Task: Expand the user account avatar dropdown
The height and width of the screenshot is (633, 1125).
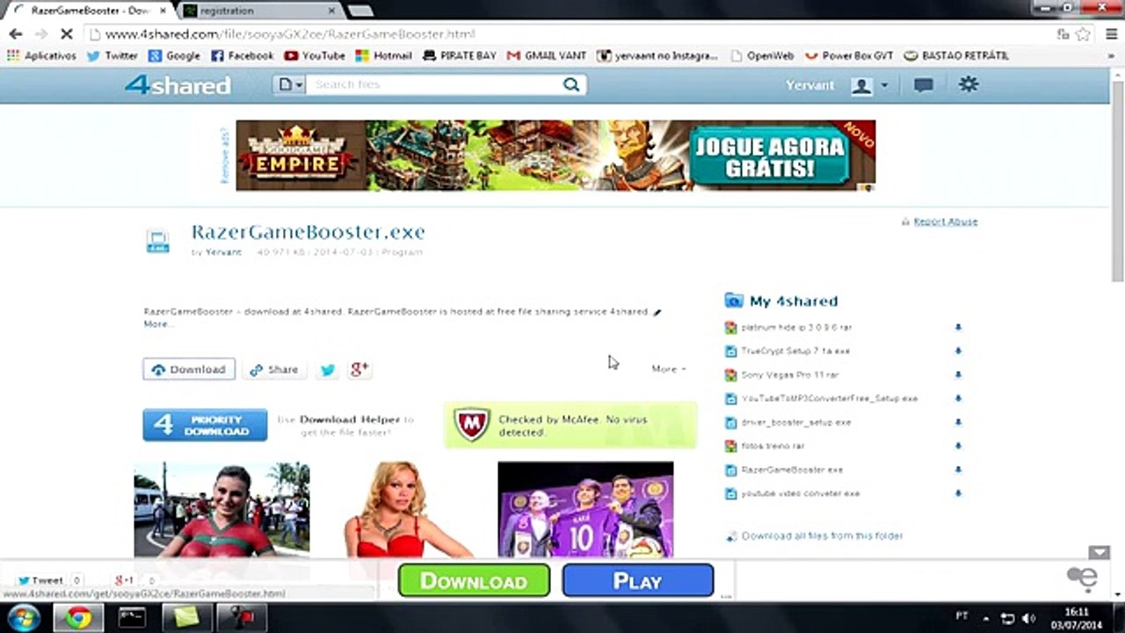Action: pyautogui.click(x=869, y=85)
